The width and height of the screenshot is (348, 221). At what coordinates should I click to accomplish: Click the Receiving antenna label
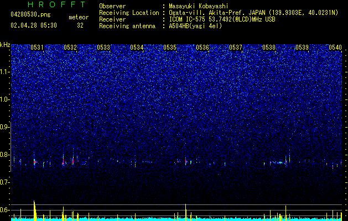click(x=127, y=27)
